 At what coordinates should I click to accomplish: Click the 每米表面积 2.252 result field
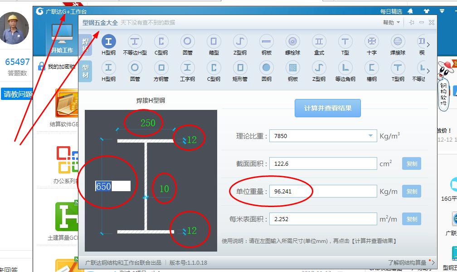coord(323,219)
